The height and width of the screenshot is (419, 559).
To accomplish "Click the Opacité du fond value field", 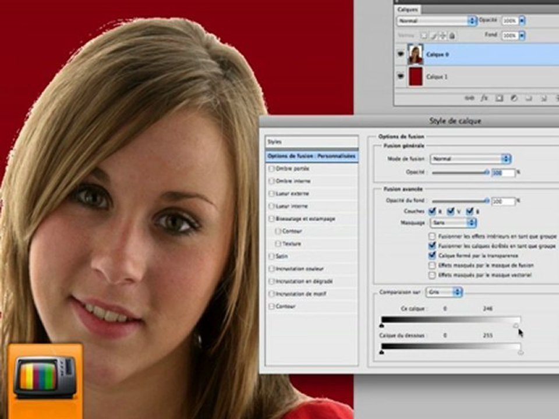I will pyautogui.click(x=503, y=202).
